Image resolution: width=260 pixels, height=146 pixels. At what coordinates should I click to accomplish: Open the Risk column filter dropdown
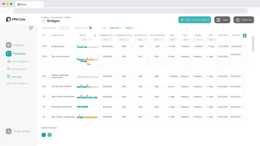point(172,39)
